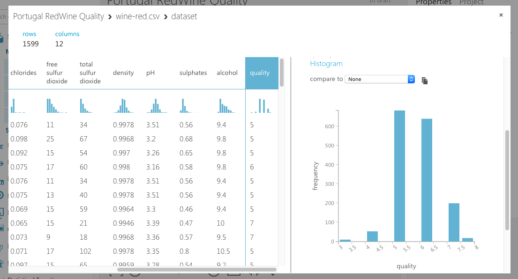Image resolution: width=518 pixels, height=279 pixels.
Task: Click the wine-red.csv breadcrumb
Action: tap(137, 16)
